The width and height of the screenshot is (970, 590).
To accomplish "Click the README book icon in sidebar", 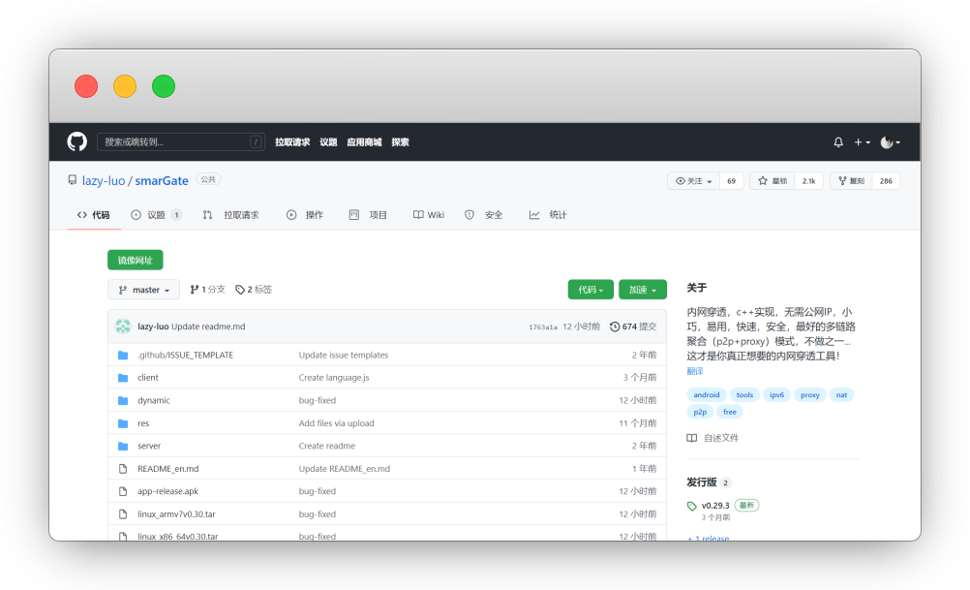I will tap(692, 438).
